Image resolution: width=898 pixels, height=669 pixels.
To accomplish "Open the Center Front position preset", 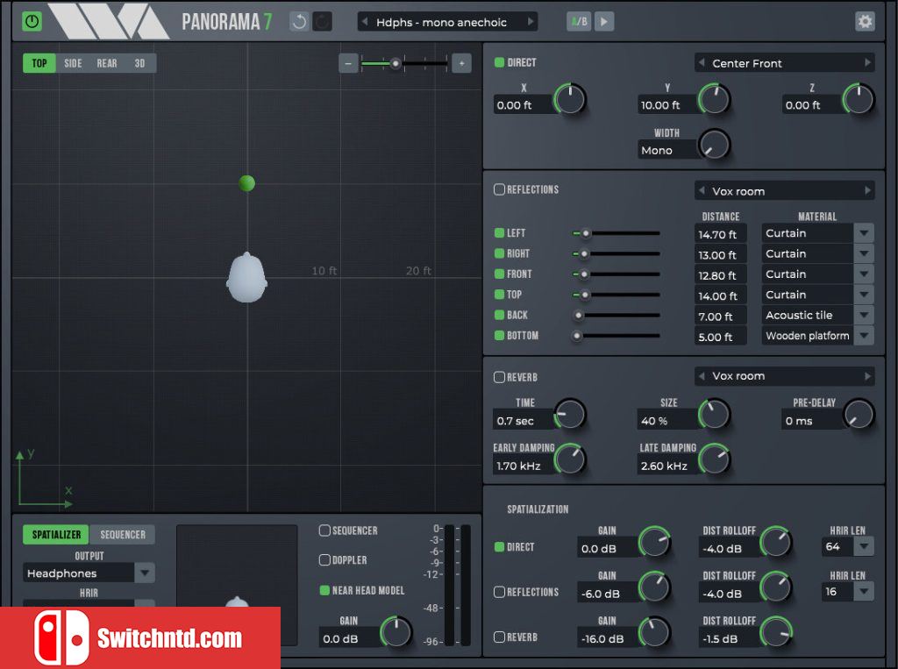I will (x=784, y=63).
